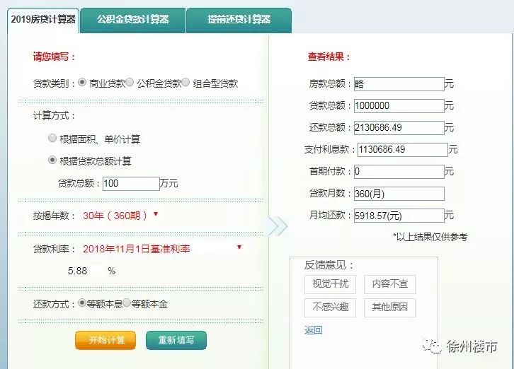The height and width of the screenshot is (369, 514).
Task: Click the 贷款月数 field showing 360(月)
Action: tap(399, 194)
